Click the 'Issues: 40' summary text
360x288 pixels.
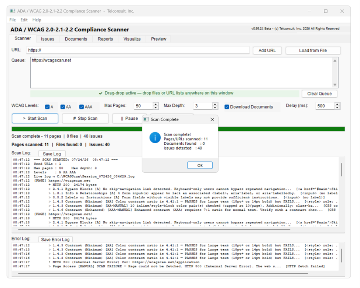[x=99, y=145]
